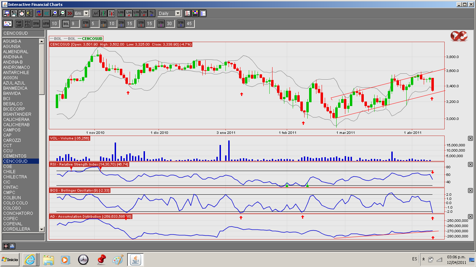476x267 pixels.
Task: Close the RSI indicator panel
Action: click(470, 164)
